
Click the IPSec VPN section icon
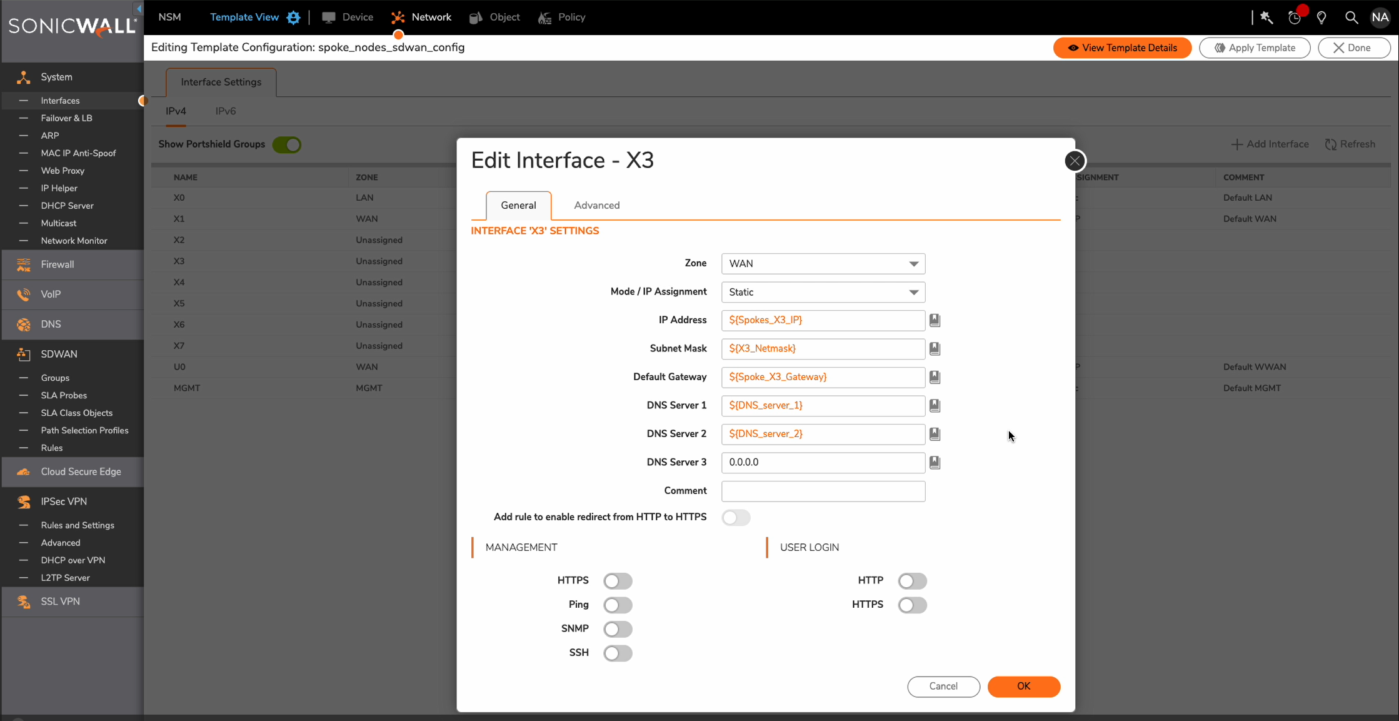(x=24, y=502)
